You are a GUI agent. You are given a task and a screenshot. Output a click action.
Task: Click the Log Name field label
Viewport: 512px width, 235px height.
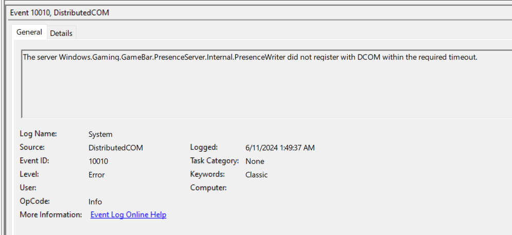38,134
